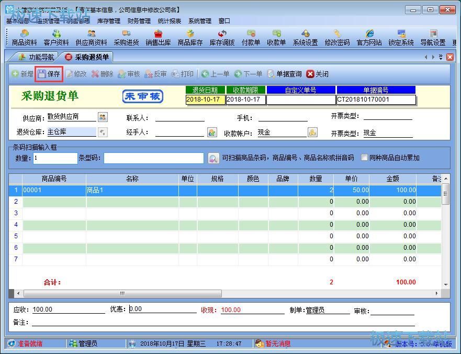Click the 收款期限 date field
Viewport: 461px width, 354px height.
(x=246, y=99)
